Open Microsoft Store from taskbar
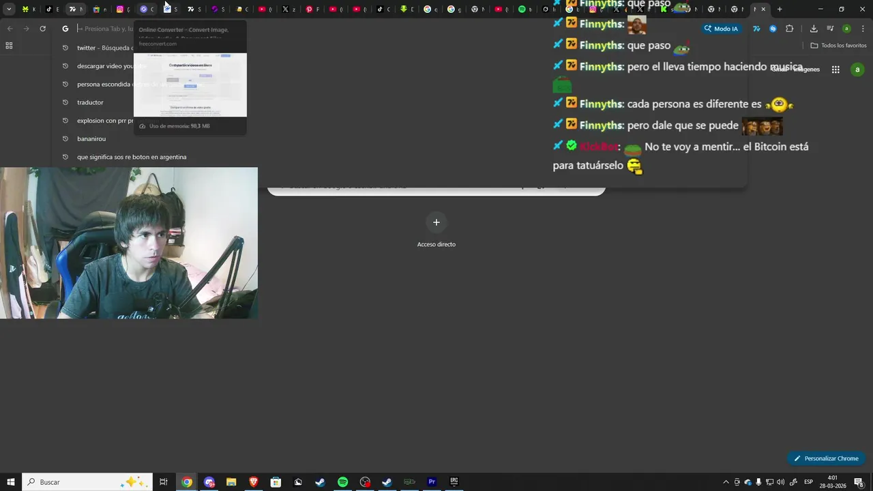 pyautogui.click(x=276, y=482)
